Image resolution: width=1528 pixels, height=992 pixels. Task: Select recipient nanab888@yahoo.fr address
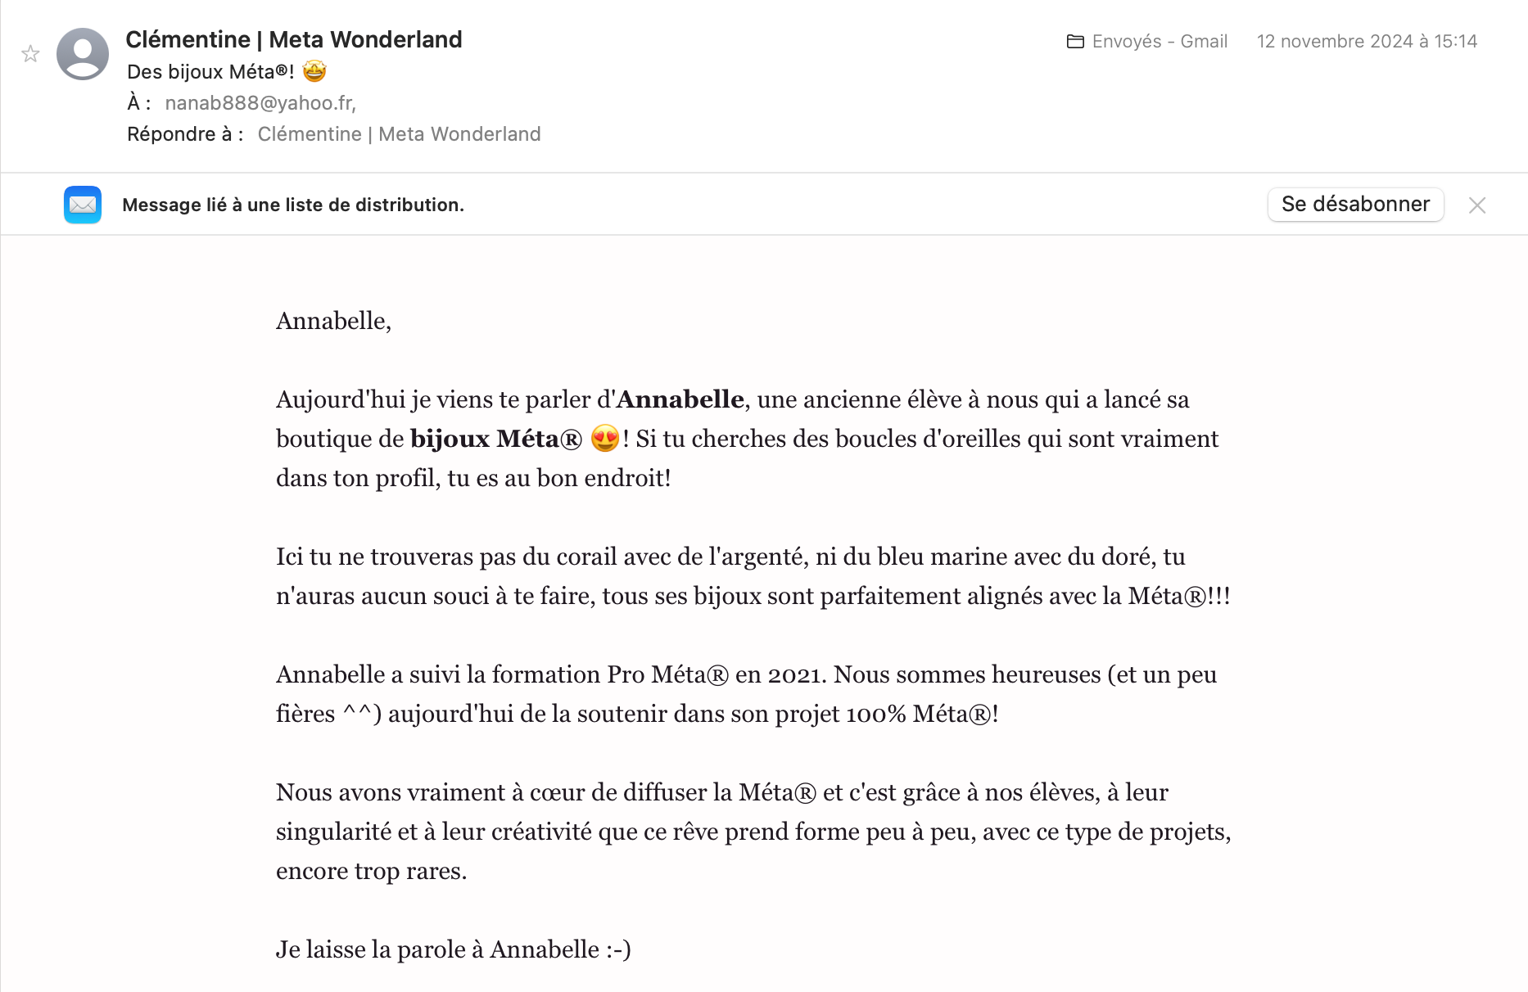(260, 103)
